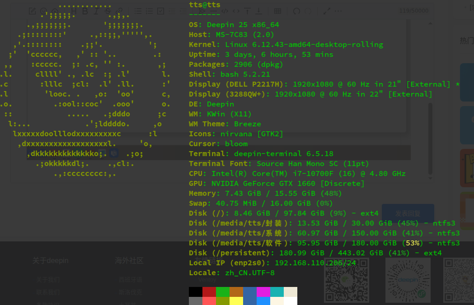
Task: Click the WeChat QR code in the page footer
Action: click(347, 280)
